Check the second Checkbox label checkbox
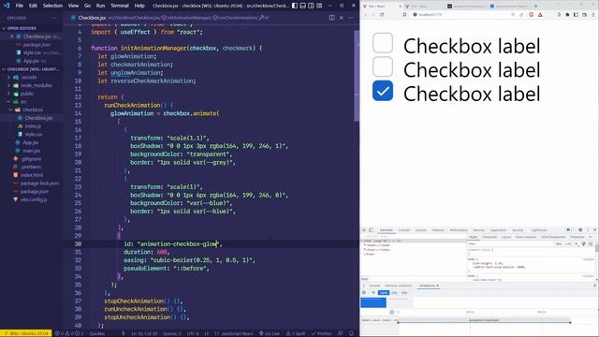Viewport: 599px width, 337px height. (383, 66)
